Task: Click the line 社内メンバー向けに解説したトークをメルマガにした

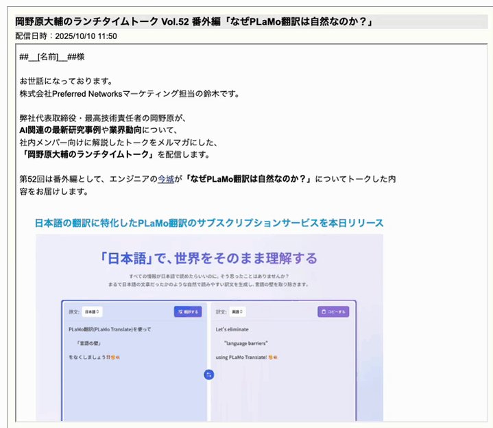Action: (x=118, y=143)
